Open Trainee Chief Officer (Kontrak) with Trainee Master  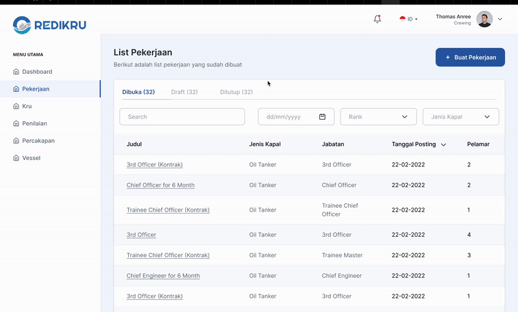[168, 255]
